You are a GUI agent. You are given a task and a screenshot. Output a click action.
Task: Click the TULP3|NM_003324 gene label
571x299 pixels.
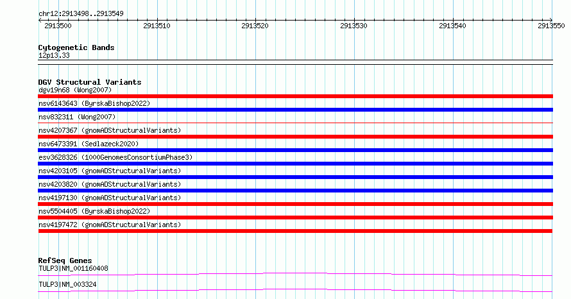67,284
